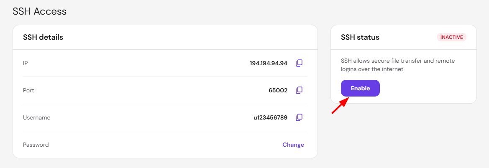
Task: Open the Change password link
Action: click(x=293, y=145)
